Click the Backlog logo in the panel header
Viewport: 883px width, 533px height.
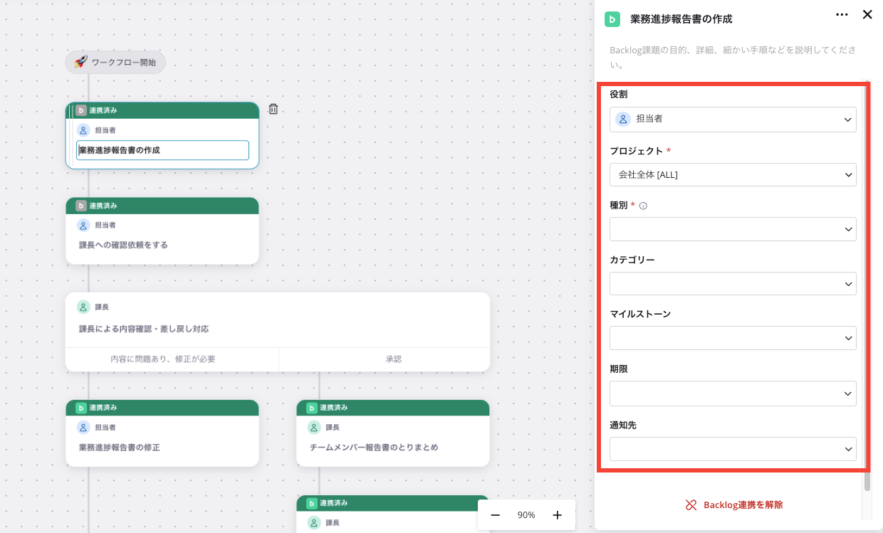click(612, 19)
